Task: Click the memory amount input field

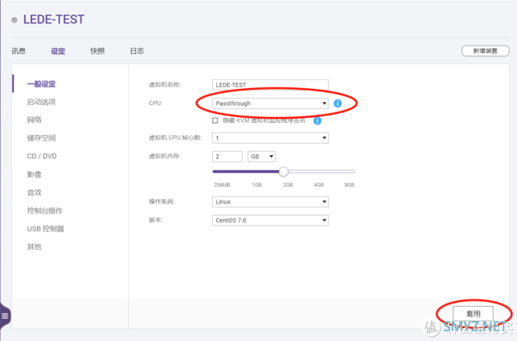Action: click(227, 156)
